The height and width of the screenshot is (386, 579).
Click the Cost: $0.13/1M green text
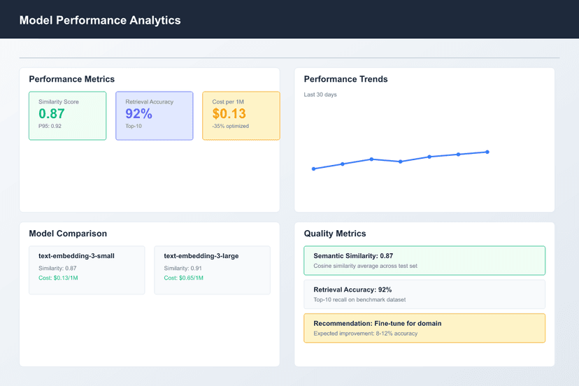58,278
